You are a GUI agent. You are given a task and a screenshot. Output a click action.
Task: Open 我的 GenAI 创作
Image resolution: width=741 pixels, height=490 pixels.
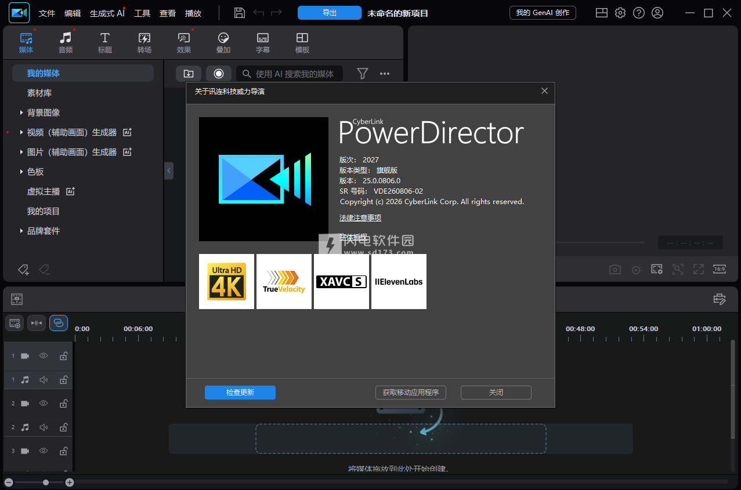click(x=543, y=13)
